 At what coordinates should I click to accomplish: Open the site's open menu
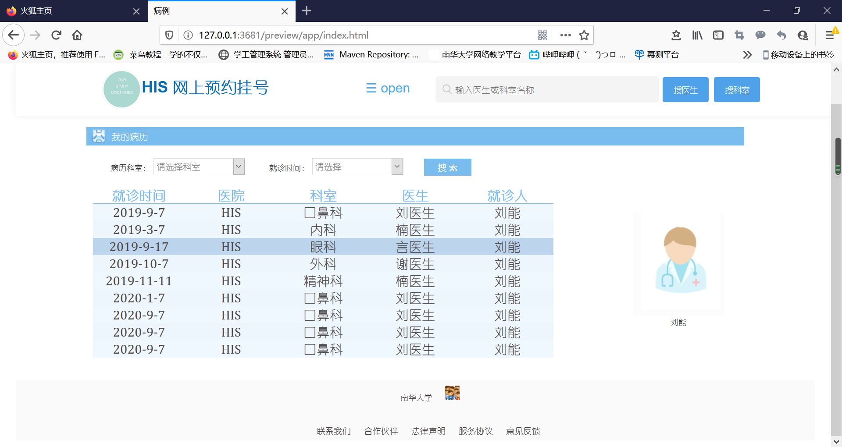(x=387, y=88)
